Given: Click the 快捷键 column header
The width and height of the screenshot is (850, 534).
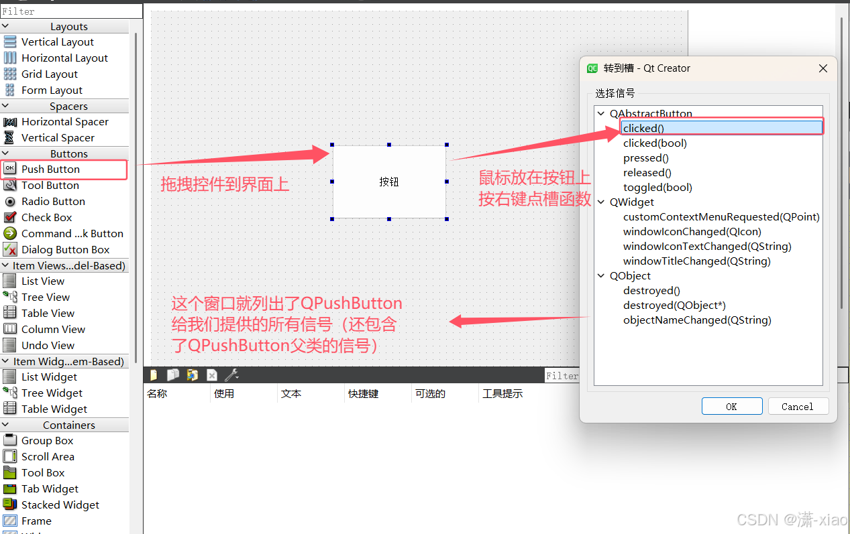Looking at the screenshot, I should tap(378, 393).
